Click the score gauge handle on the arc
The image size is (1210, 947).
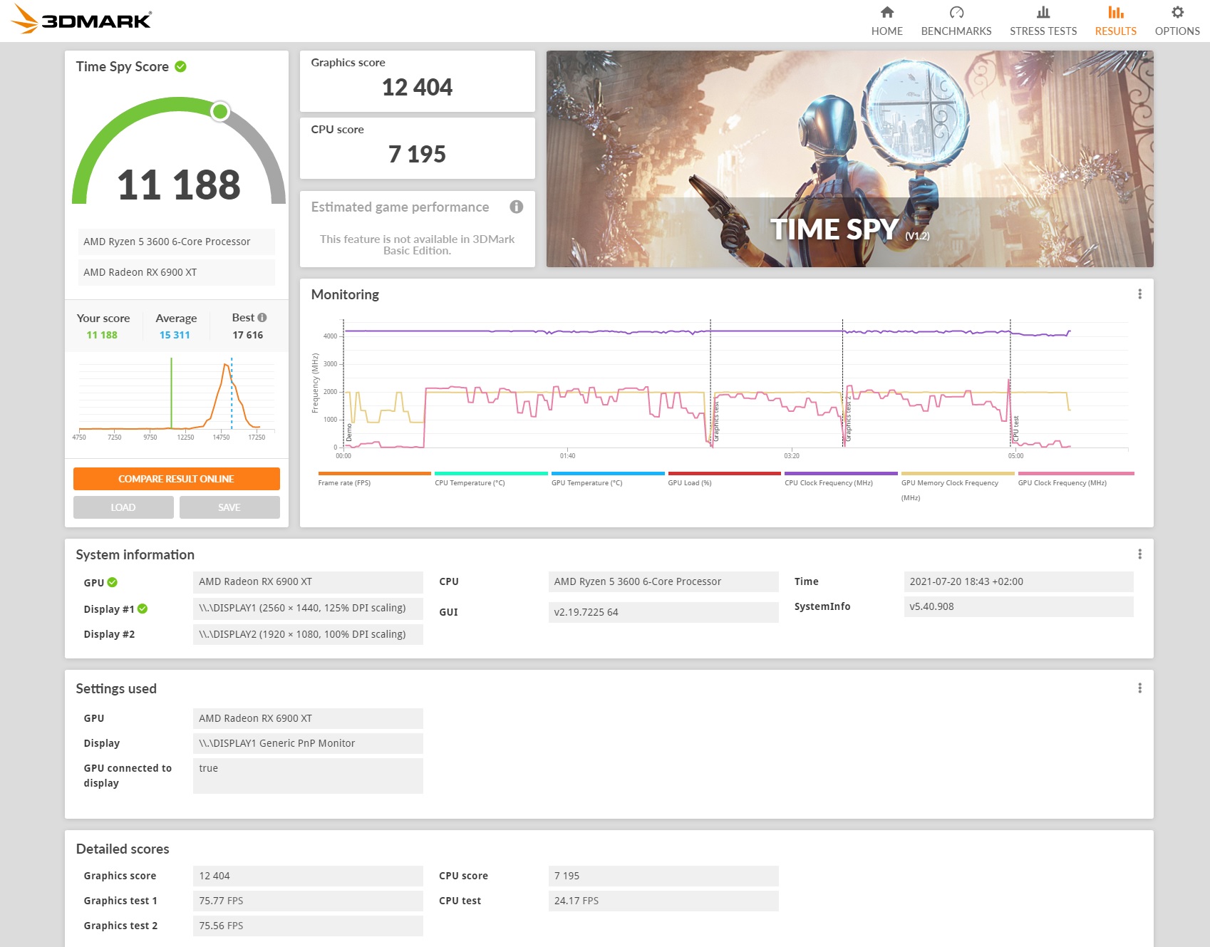220,111
